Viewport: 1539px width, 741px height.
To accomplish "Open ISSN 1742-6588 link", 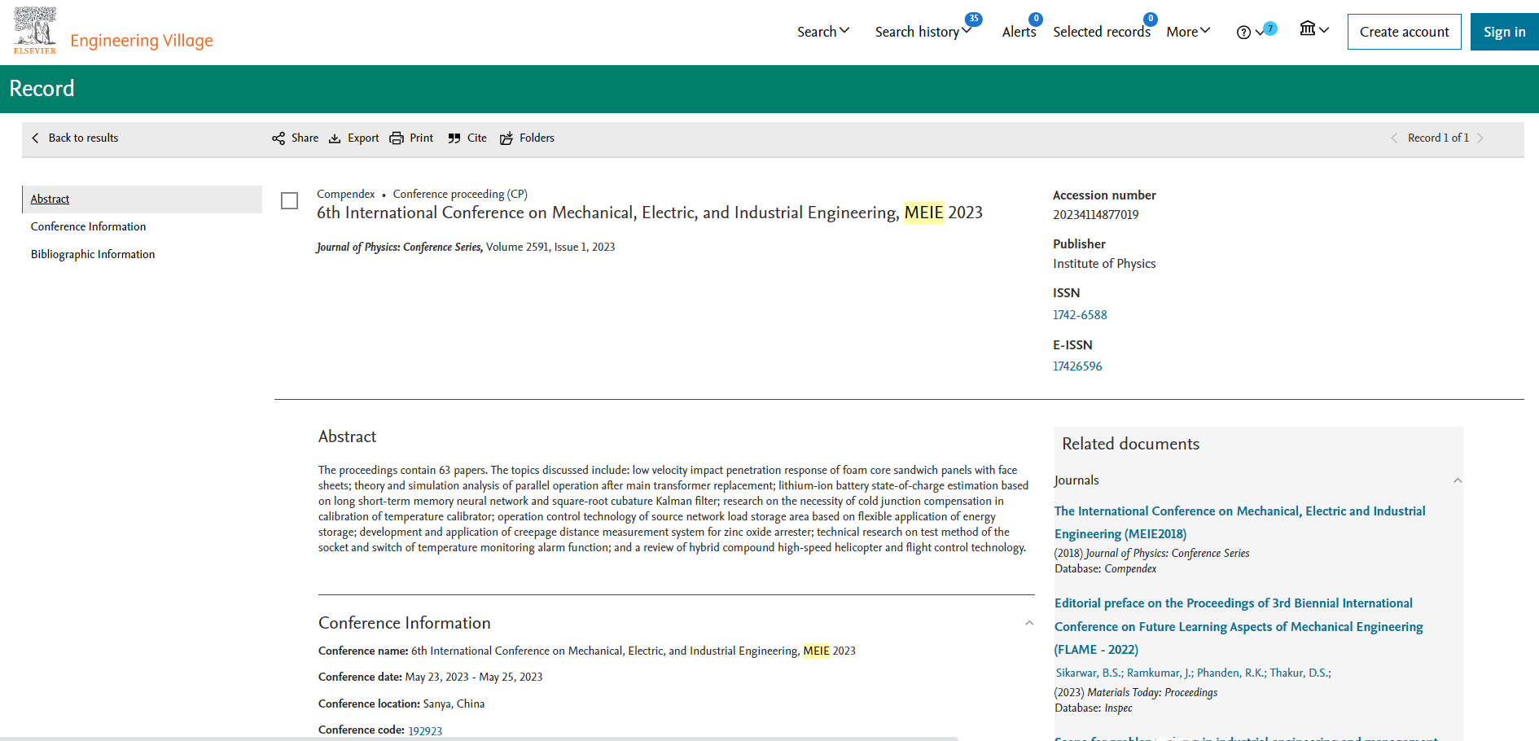I will point(1080,315).
